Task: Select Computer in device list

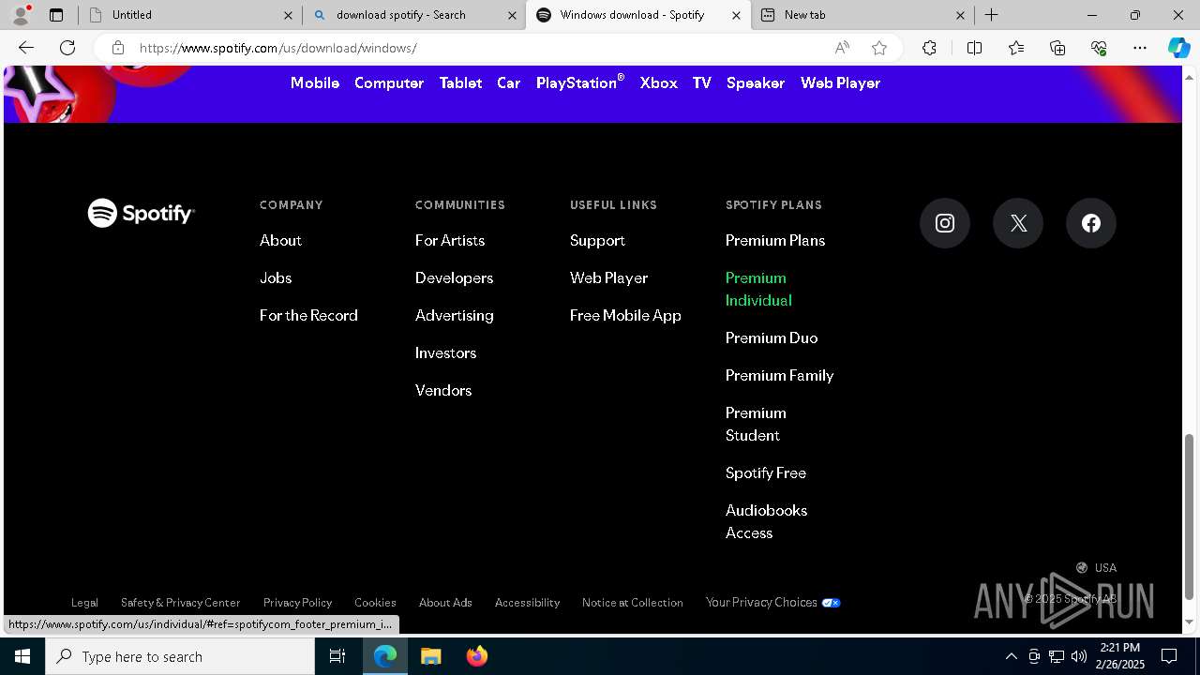Action: (389, 82)
